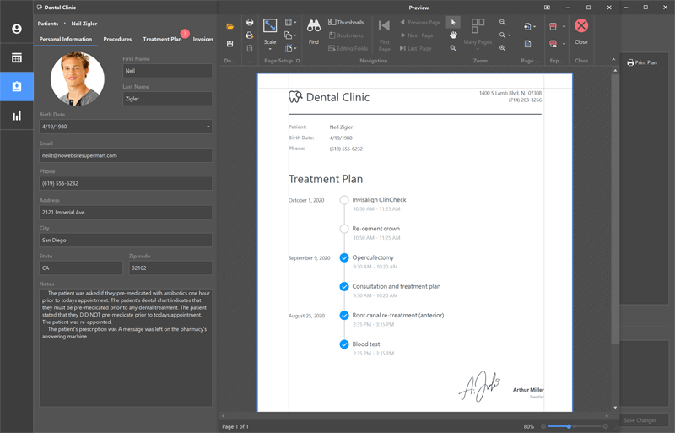Screen dimensions: 675x433
Task: Click the Print Plan button
Action: point(642,62)
